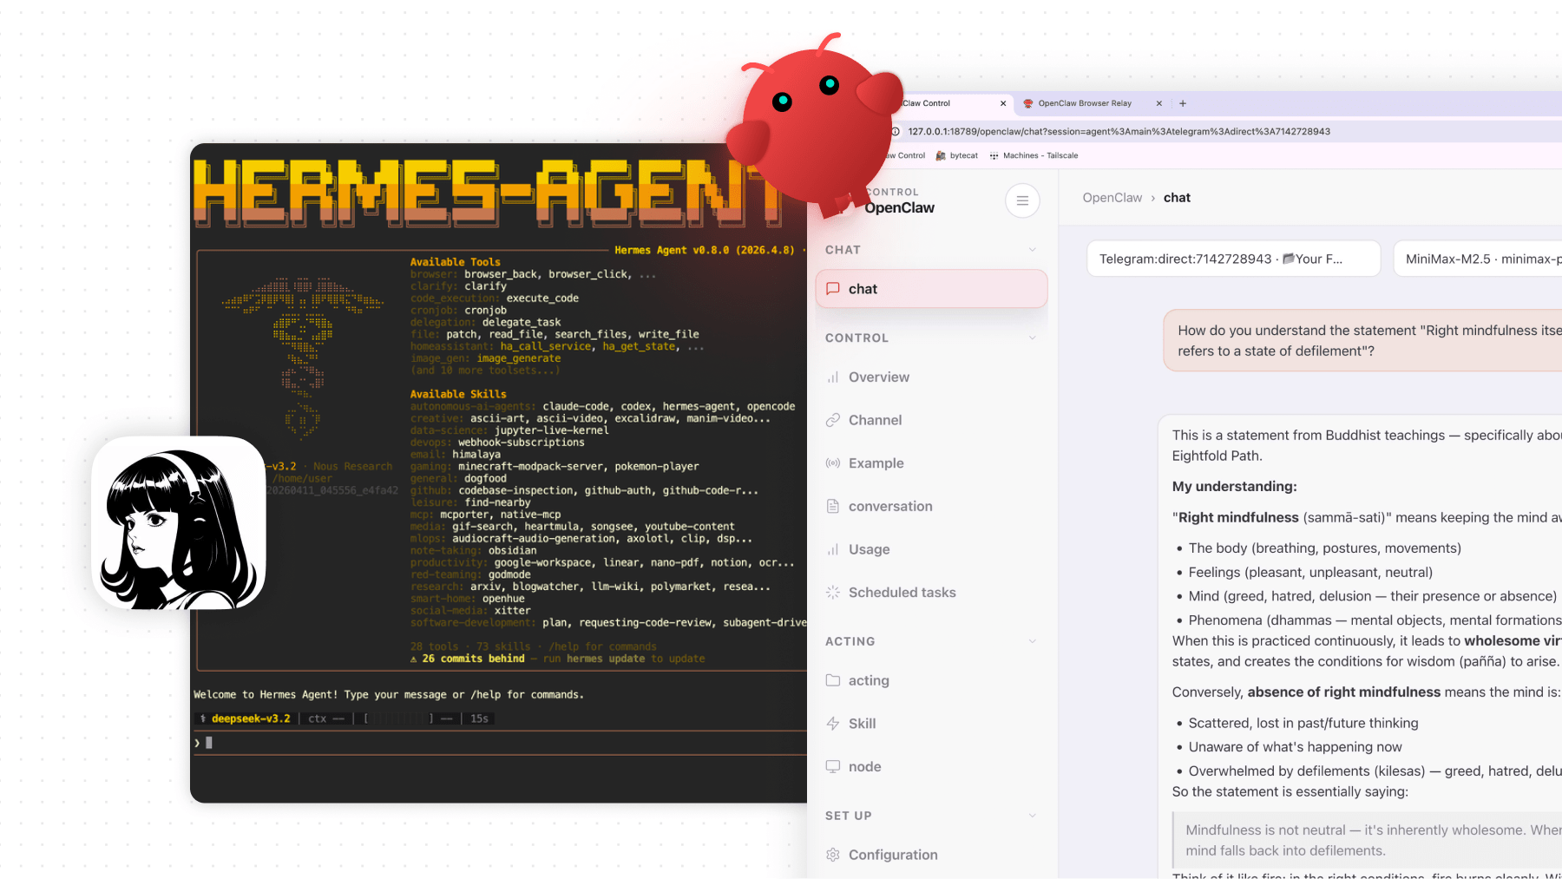Image resolution: width=1562 pixels, height=879 pixels.
Task: Click 'Available Skills' heading in Hermes terminal
Action: pos(458,394)
